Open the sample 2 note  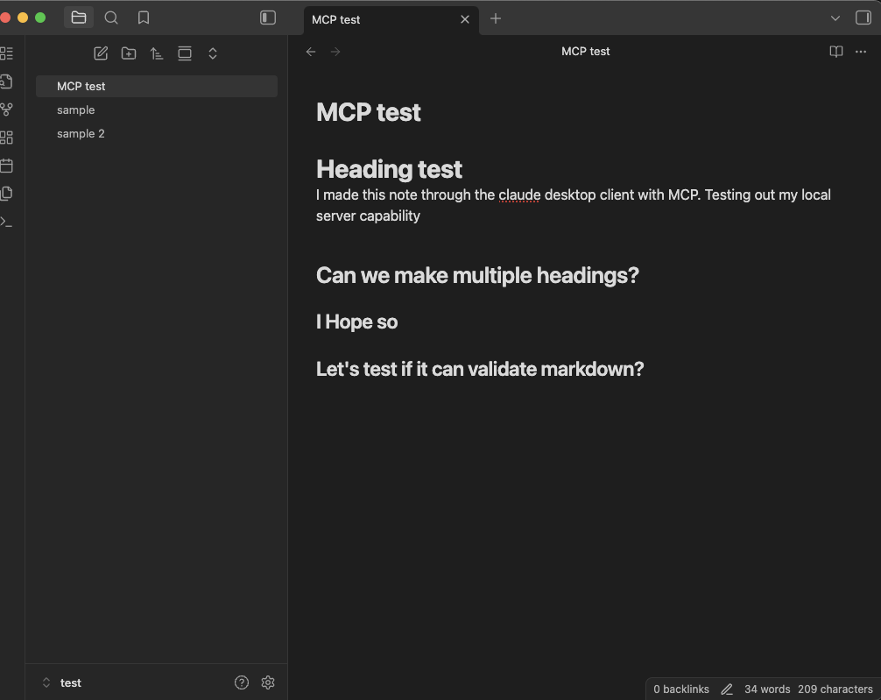click(x=81, y=133)
